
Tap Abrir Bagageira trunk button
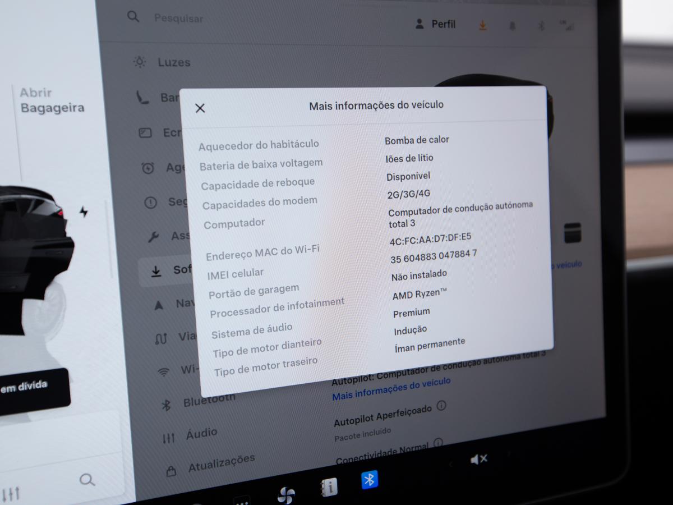(52, 100)
